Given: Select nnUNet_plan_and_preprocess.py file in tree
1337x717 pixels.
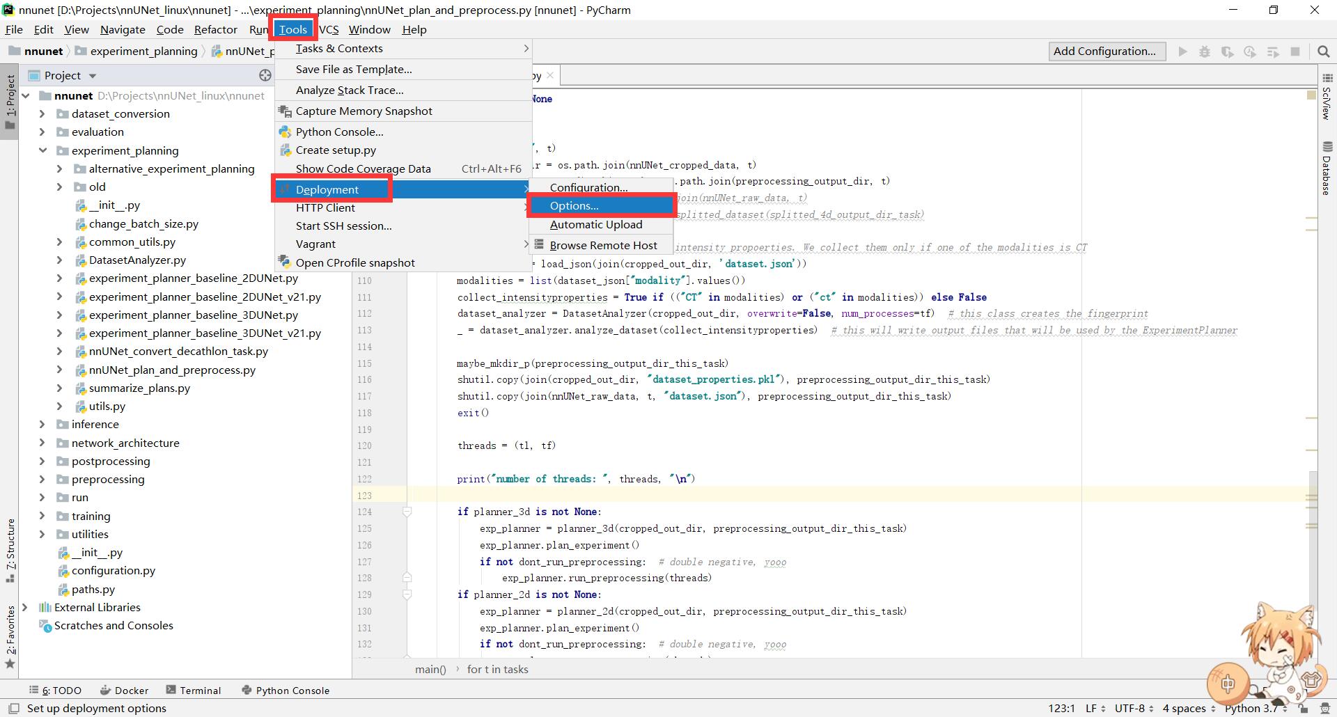Looking at the screenshot, I should 172,370.
